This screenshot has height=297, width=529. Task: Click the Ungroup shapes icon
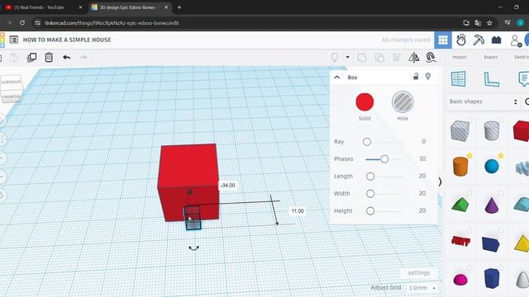click(x=379, y=58)
